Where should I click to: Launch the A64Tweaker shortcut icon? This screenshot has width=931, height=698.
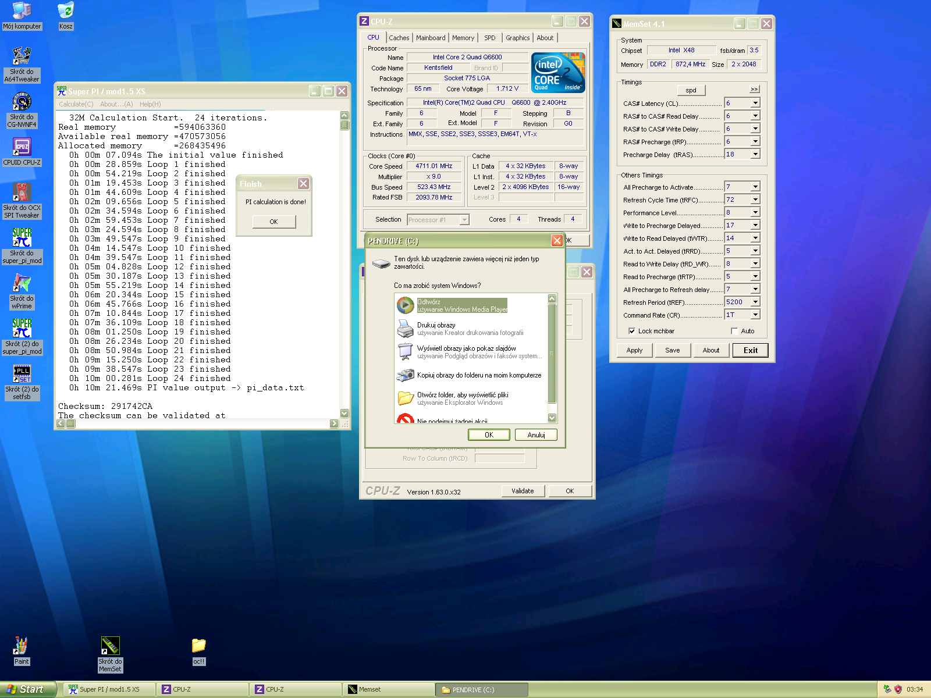pos(22,64)
